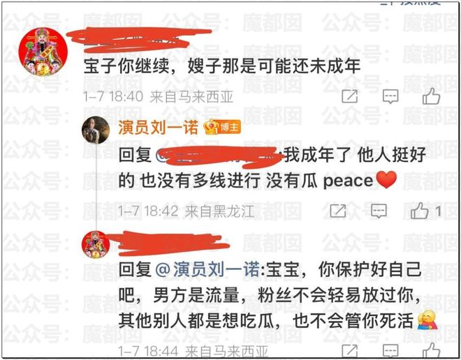Open 演员刘一诺's small profile avatar
The image size is (461, 360).
click(96, 130)
